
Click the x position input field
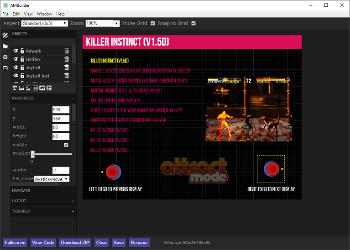click(x=61, y=109)
